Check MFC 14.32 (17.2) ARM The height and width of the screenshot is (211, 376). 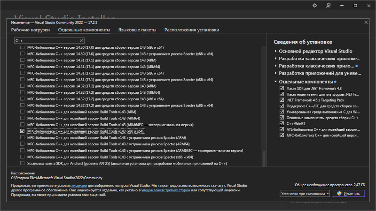pos(22,86)
